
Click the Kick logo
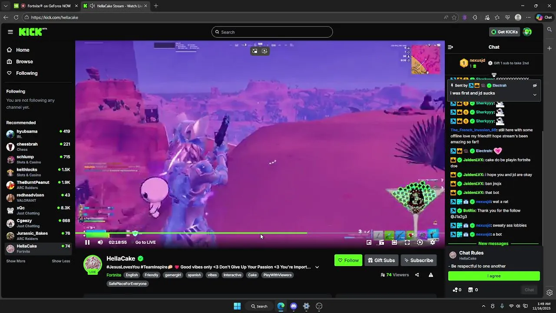click(x=33, y=32)
